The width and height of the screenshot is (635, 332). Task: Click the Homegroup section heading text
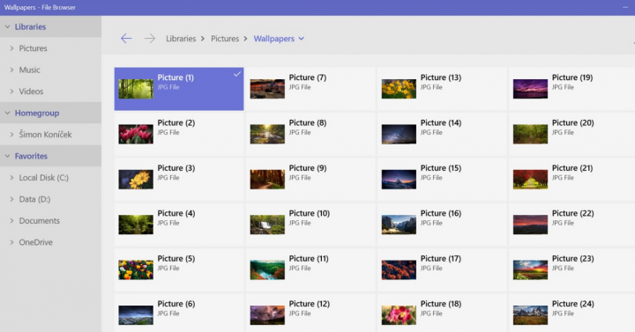pyautogui.click(x=37, y=114)
